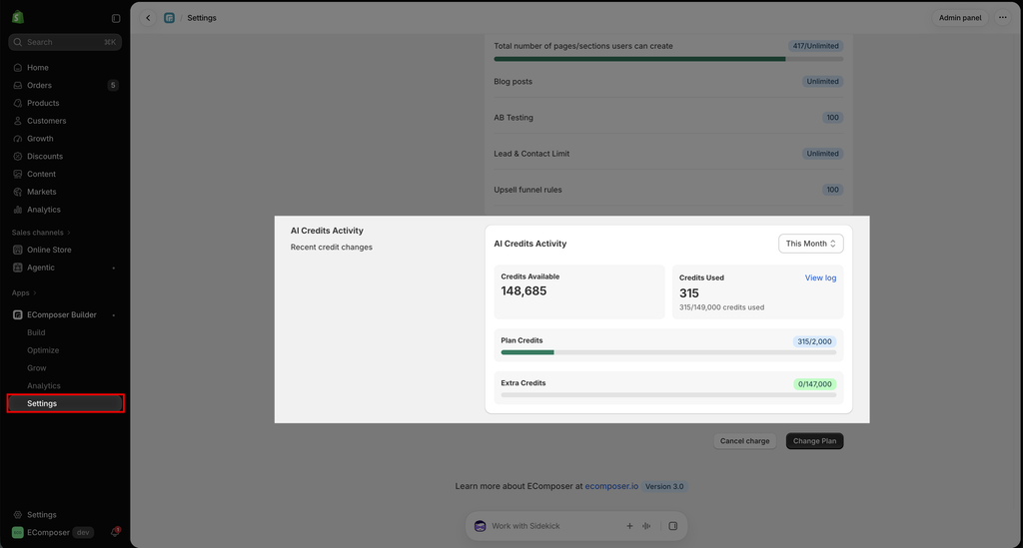The image size is (1023, 548).
Task: Click the Agentic channel icon
Action: coord(18,268)
